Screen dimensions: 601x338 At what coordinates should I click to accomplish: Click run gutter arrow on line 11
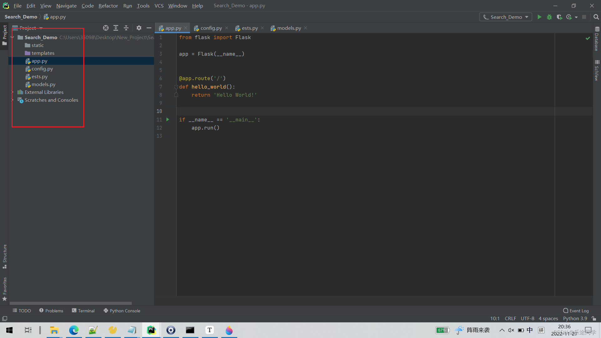tap(168, 120)
